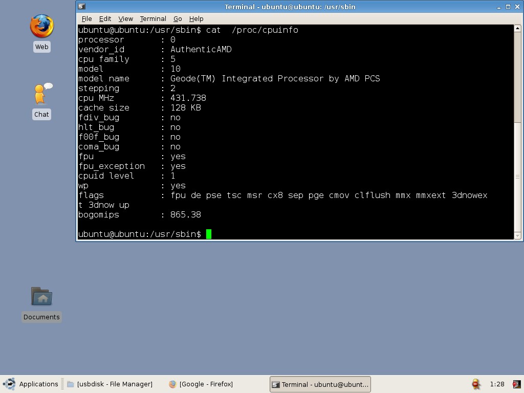
Task: Open the Terminal menu in menu bar
Action: [x=153, y=18]
